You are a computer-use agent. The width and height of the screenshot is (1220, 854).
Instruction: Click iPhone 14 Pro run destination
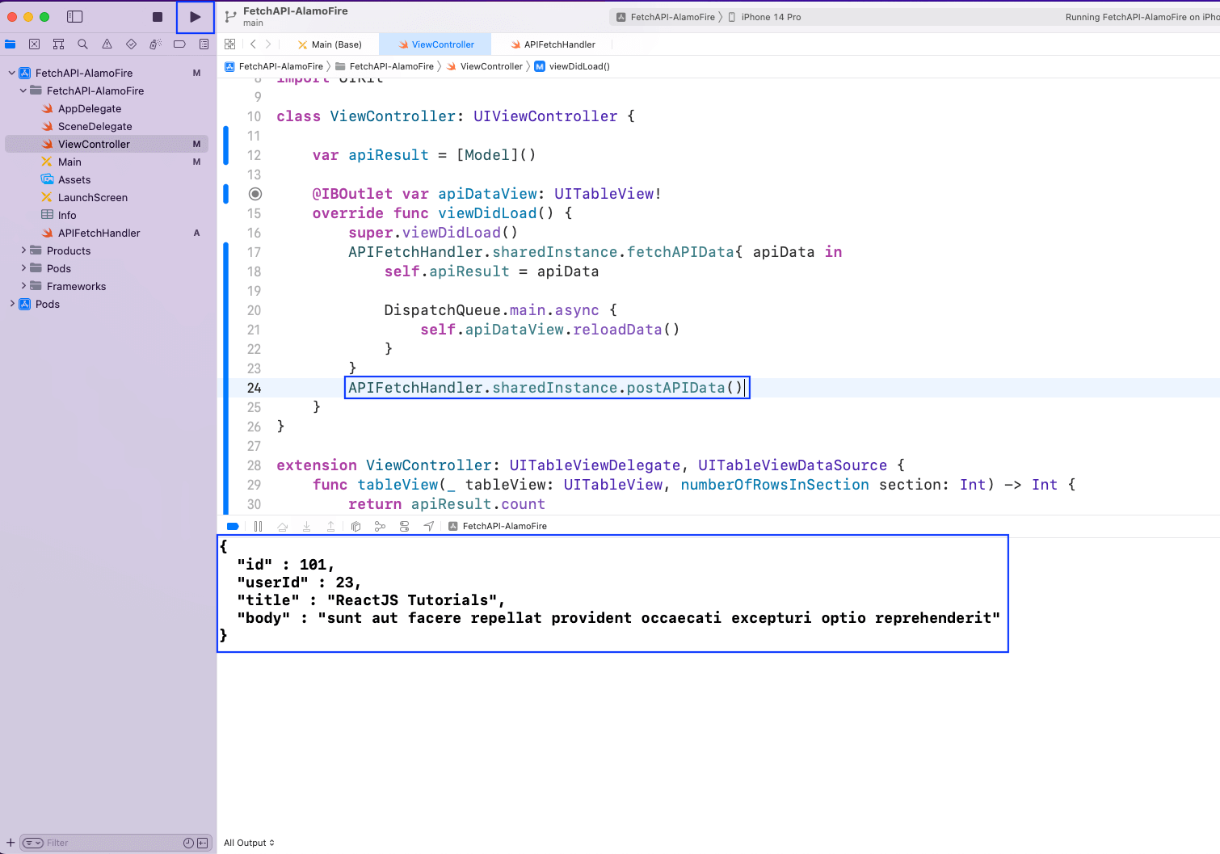pyautogui.click(x=771, y=16)
